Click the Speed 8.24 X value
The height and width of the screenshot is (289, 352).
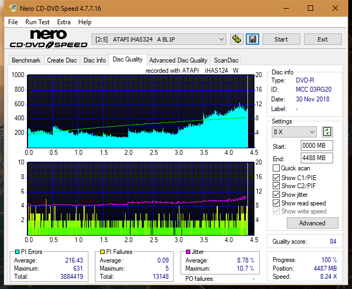click(x=328, y=277)
